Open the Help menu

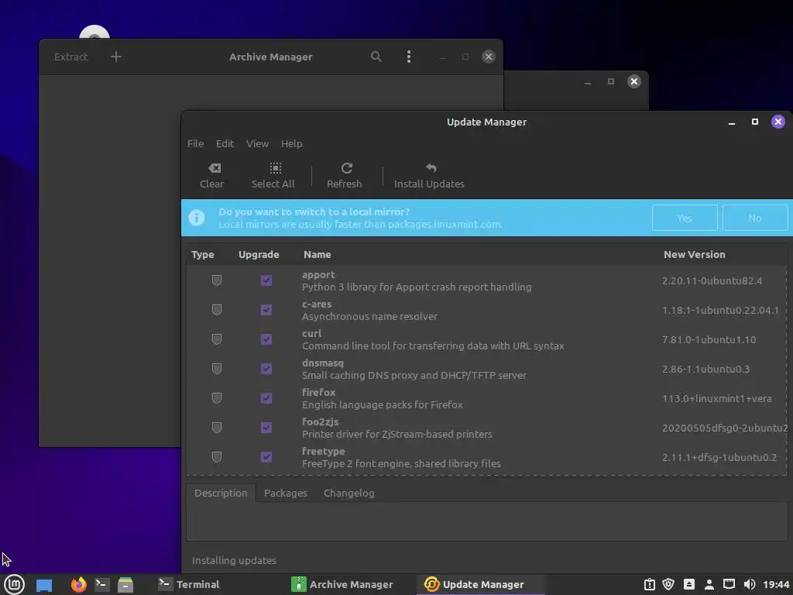(x=292, y=143)
